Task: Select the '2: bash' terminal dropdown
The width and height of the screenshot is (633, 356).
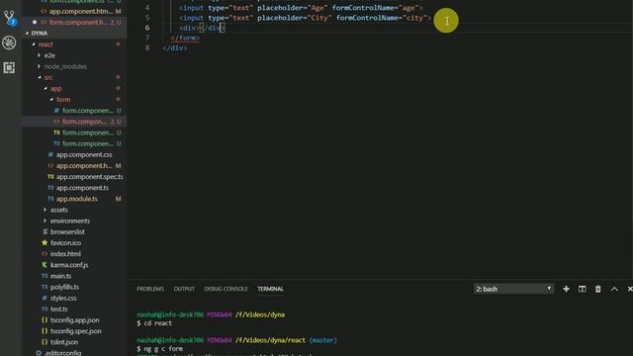Action: click(513, 289)
